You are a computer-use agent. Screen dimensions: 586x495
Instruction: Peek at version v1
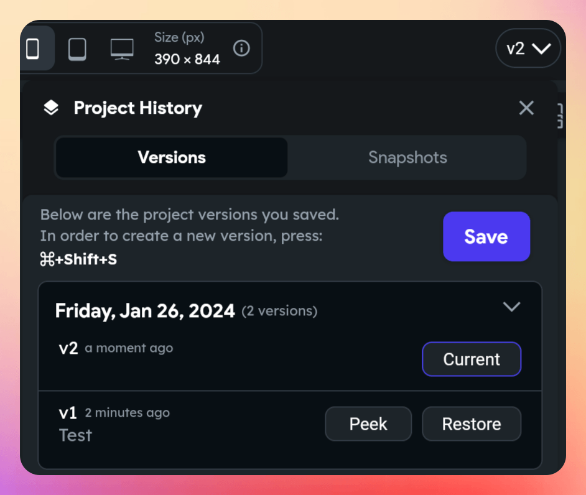click(x=368, y=423)
